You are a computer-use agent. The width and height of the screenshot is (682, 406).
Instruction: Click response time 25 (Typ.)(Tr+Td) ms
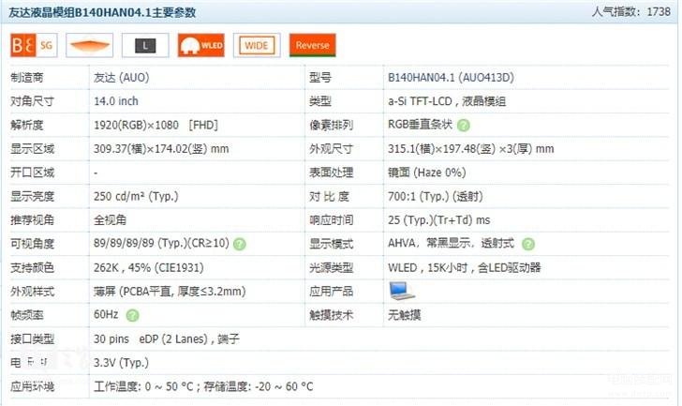pos(438,220)
